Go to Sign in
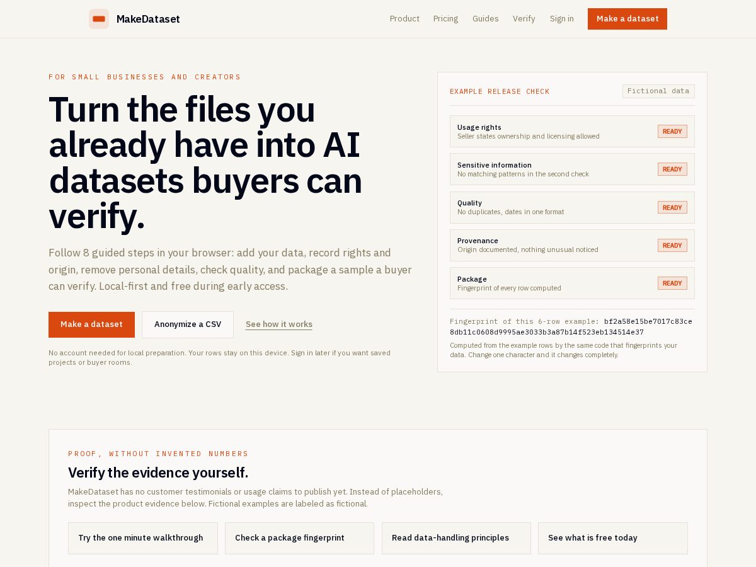Screen dimensions: 756x567 [562, 19]
